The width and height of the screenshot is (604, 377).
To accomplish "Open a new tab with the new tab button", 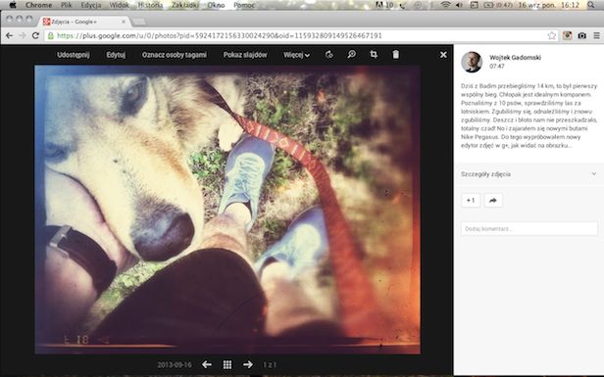I will tap(139, 22).
